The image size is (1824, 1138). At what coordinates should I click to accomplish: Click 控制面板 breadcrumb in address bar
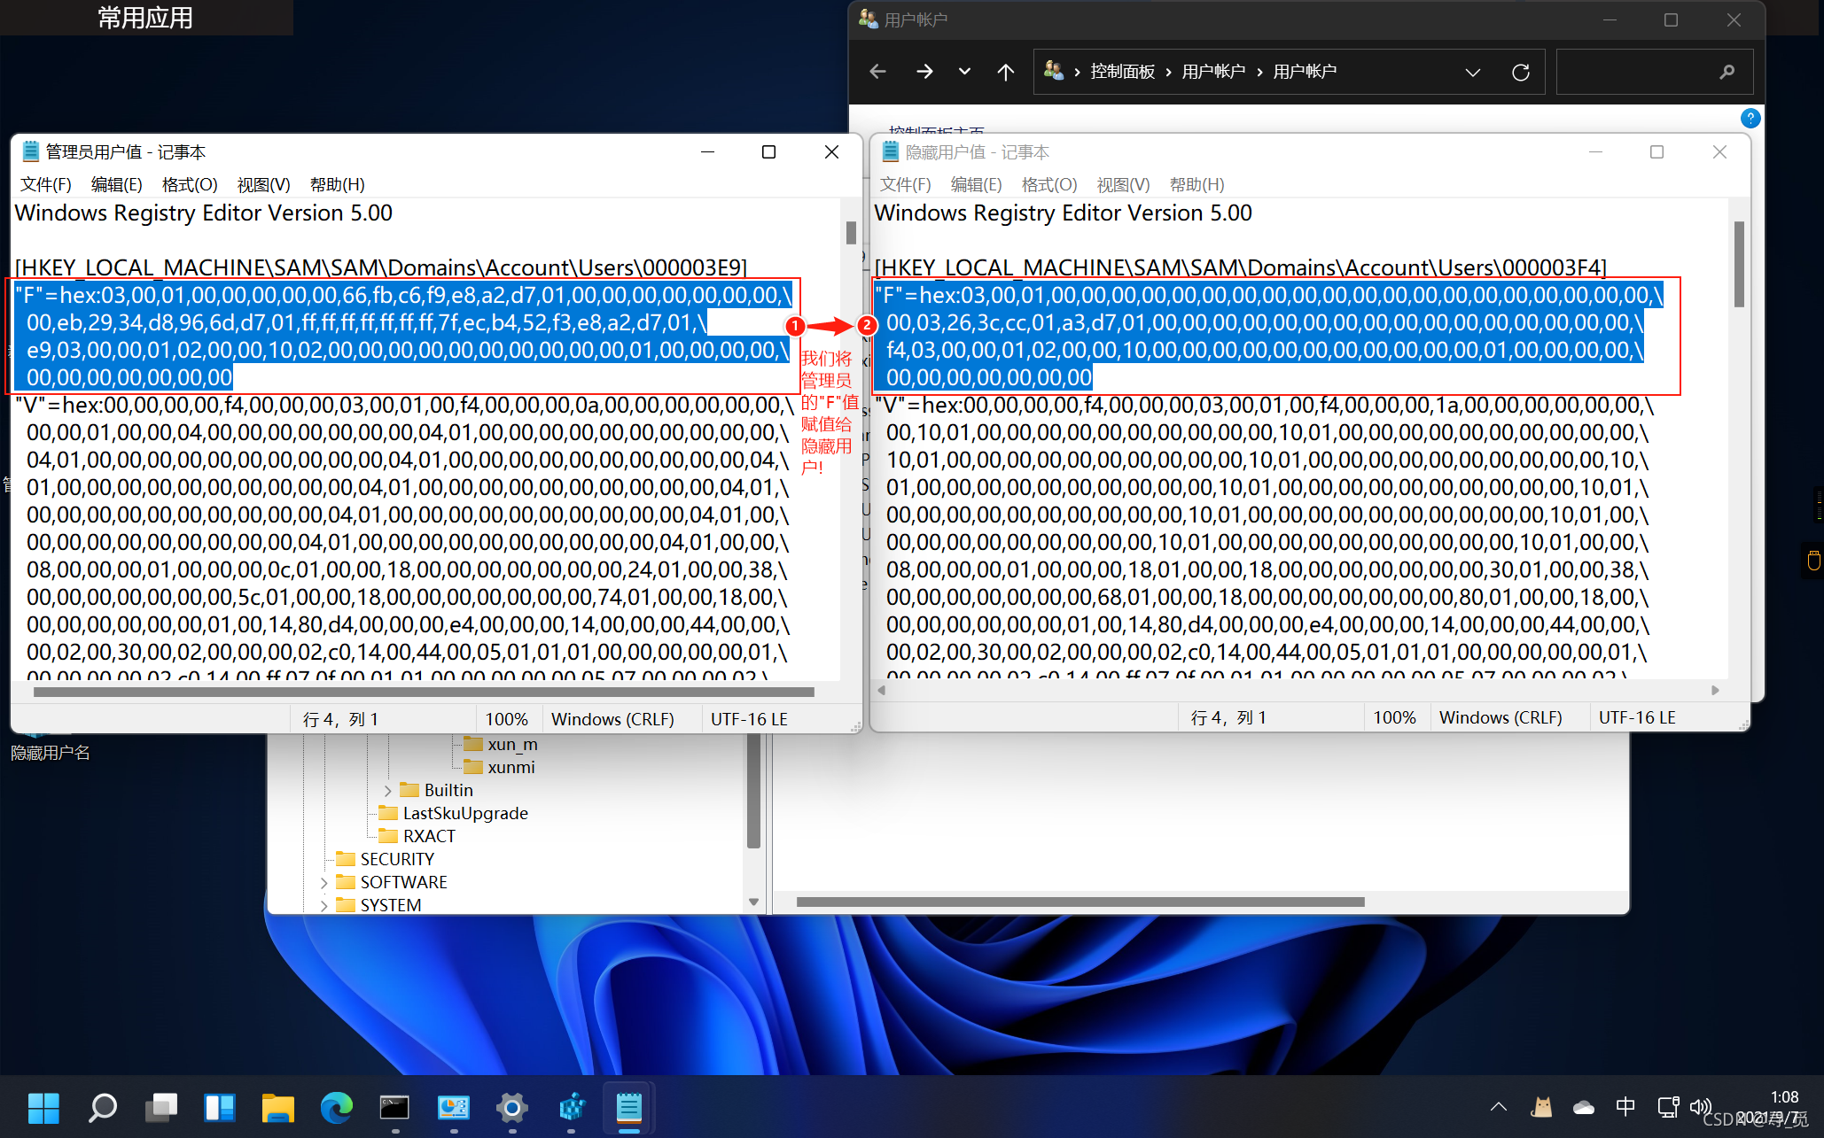(1122, 72)
